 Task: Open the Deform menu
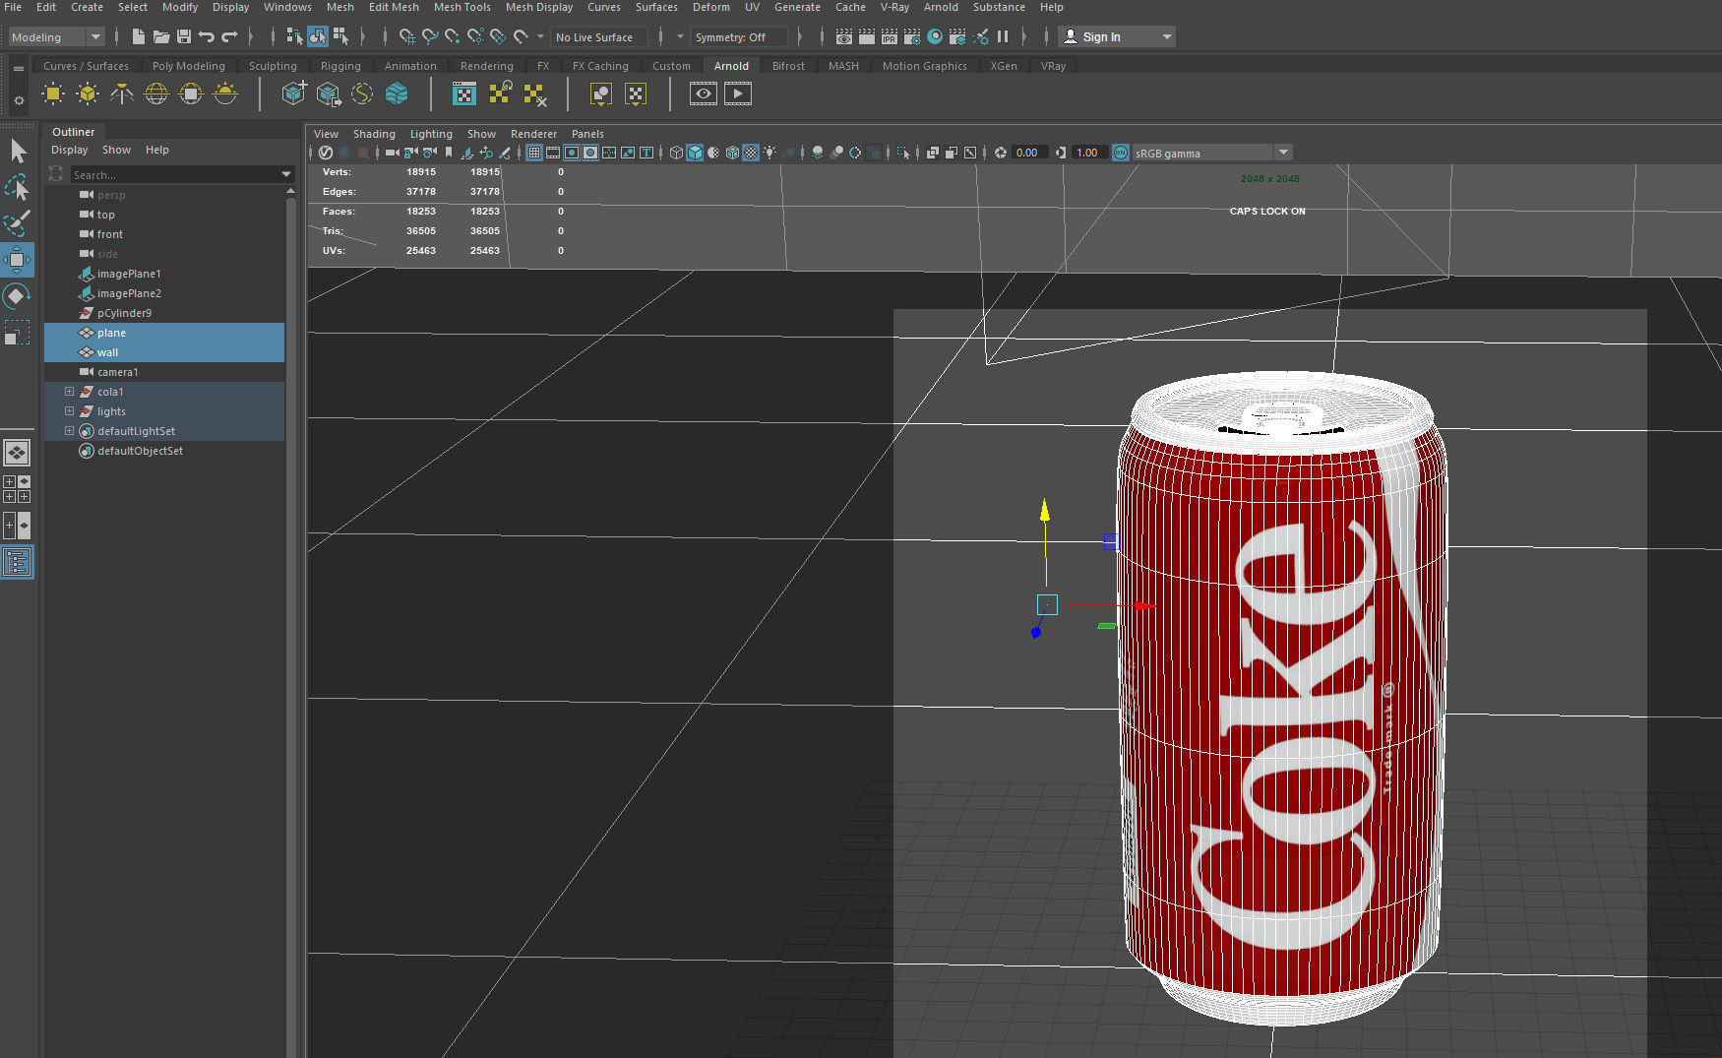[710, 7]
